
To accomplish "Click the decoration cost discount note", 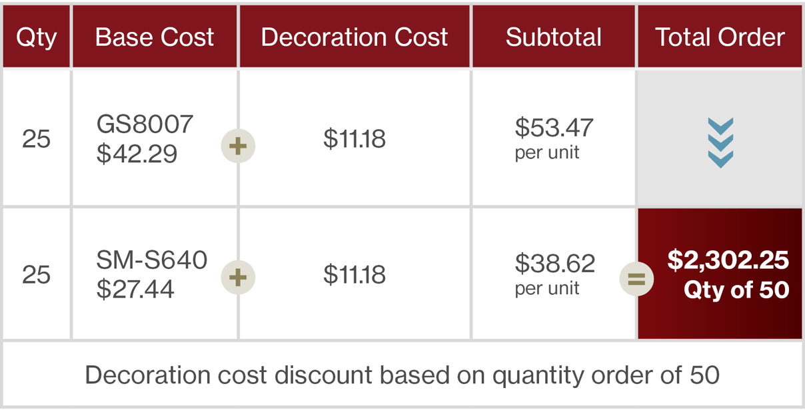I will click(402, 375).
